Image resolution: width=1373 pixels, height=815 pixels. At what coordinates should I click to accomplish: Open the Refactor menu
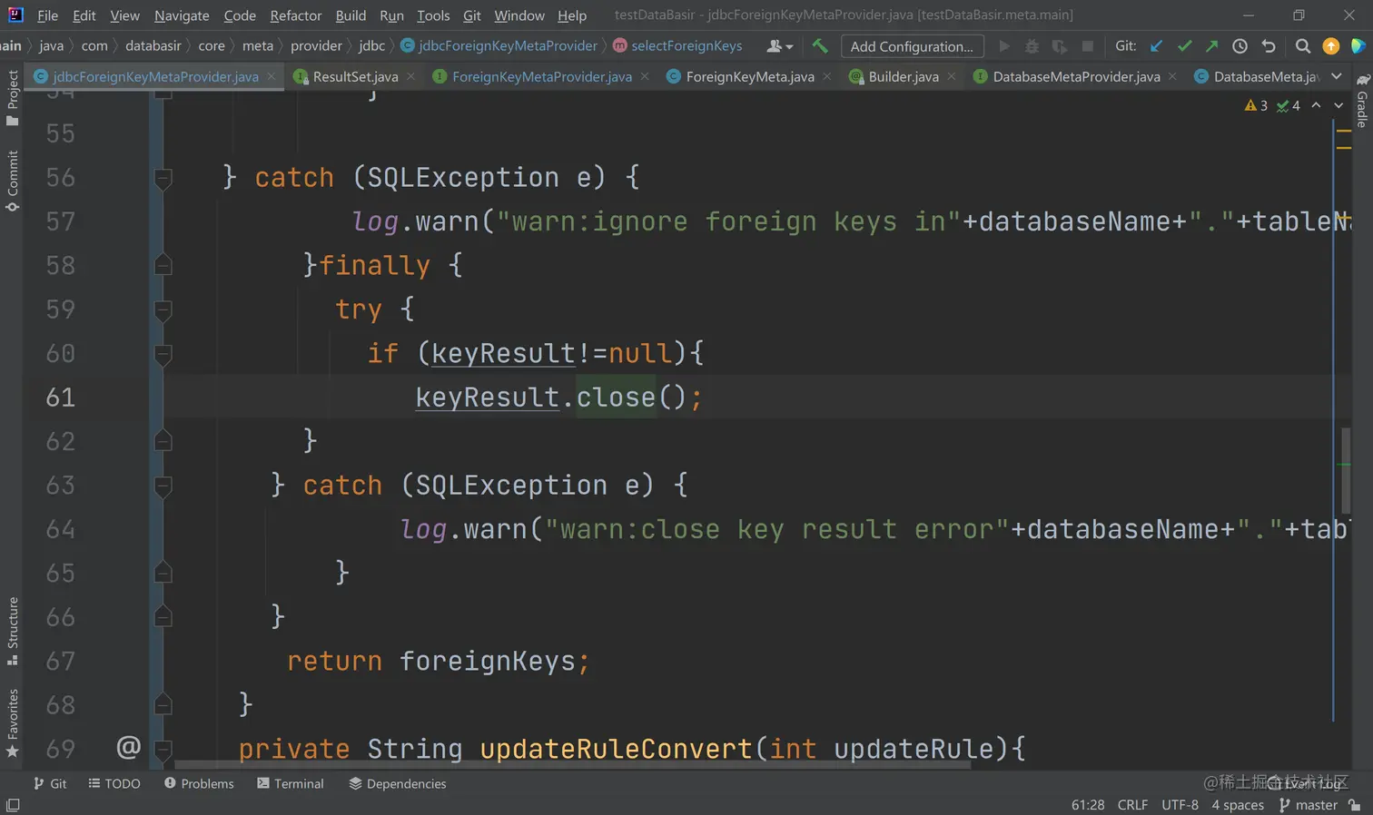(x=296, y=15)
